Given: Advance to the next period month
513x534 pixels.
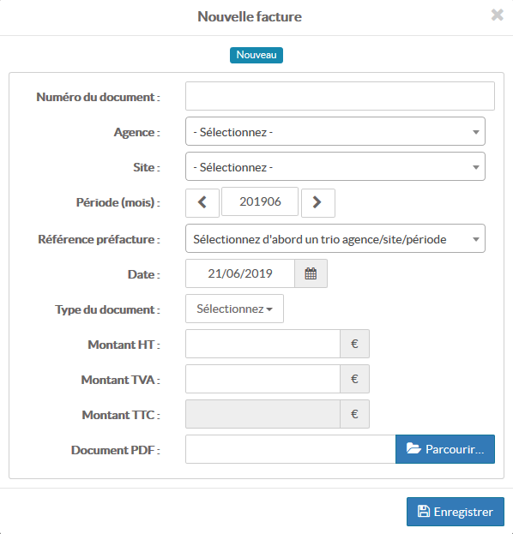Looking at the screenshot, I should (x=318, y=202).
